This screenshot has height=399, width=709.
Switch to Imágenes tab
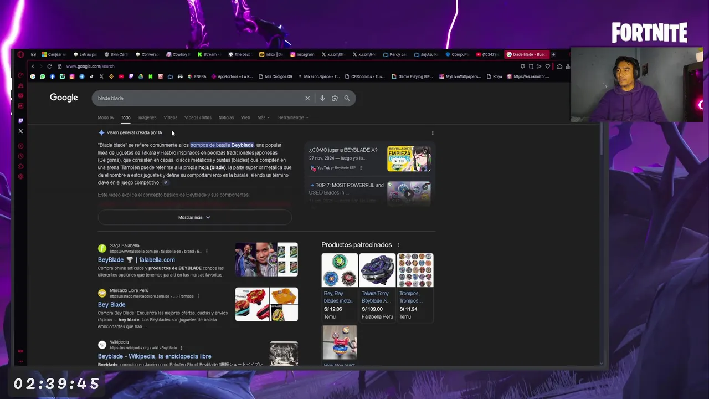pyautogui.click(x=147, y=117)
